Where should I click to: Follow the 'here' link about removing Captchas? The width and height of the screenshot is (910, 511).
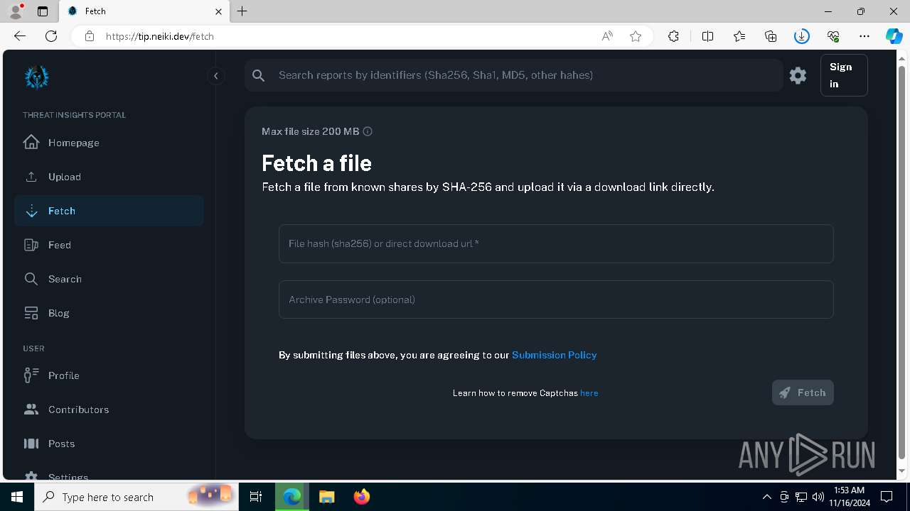[x=589, y=393]
